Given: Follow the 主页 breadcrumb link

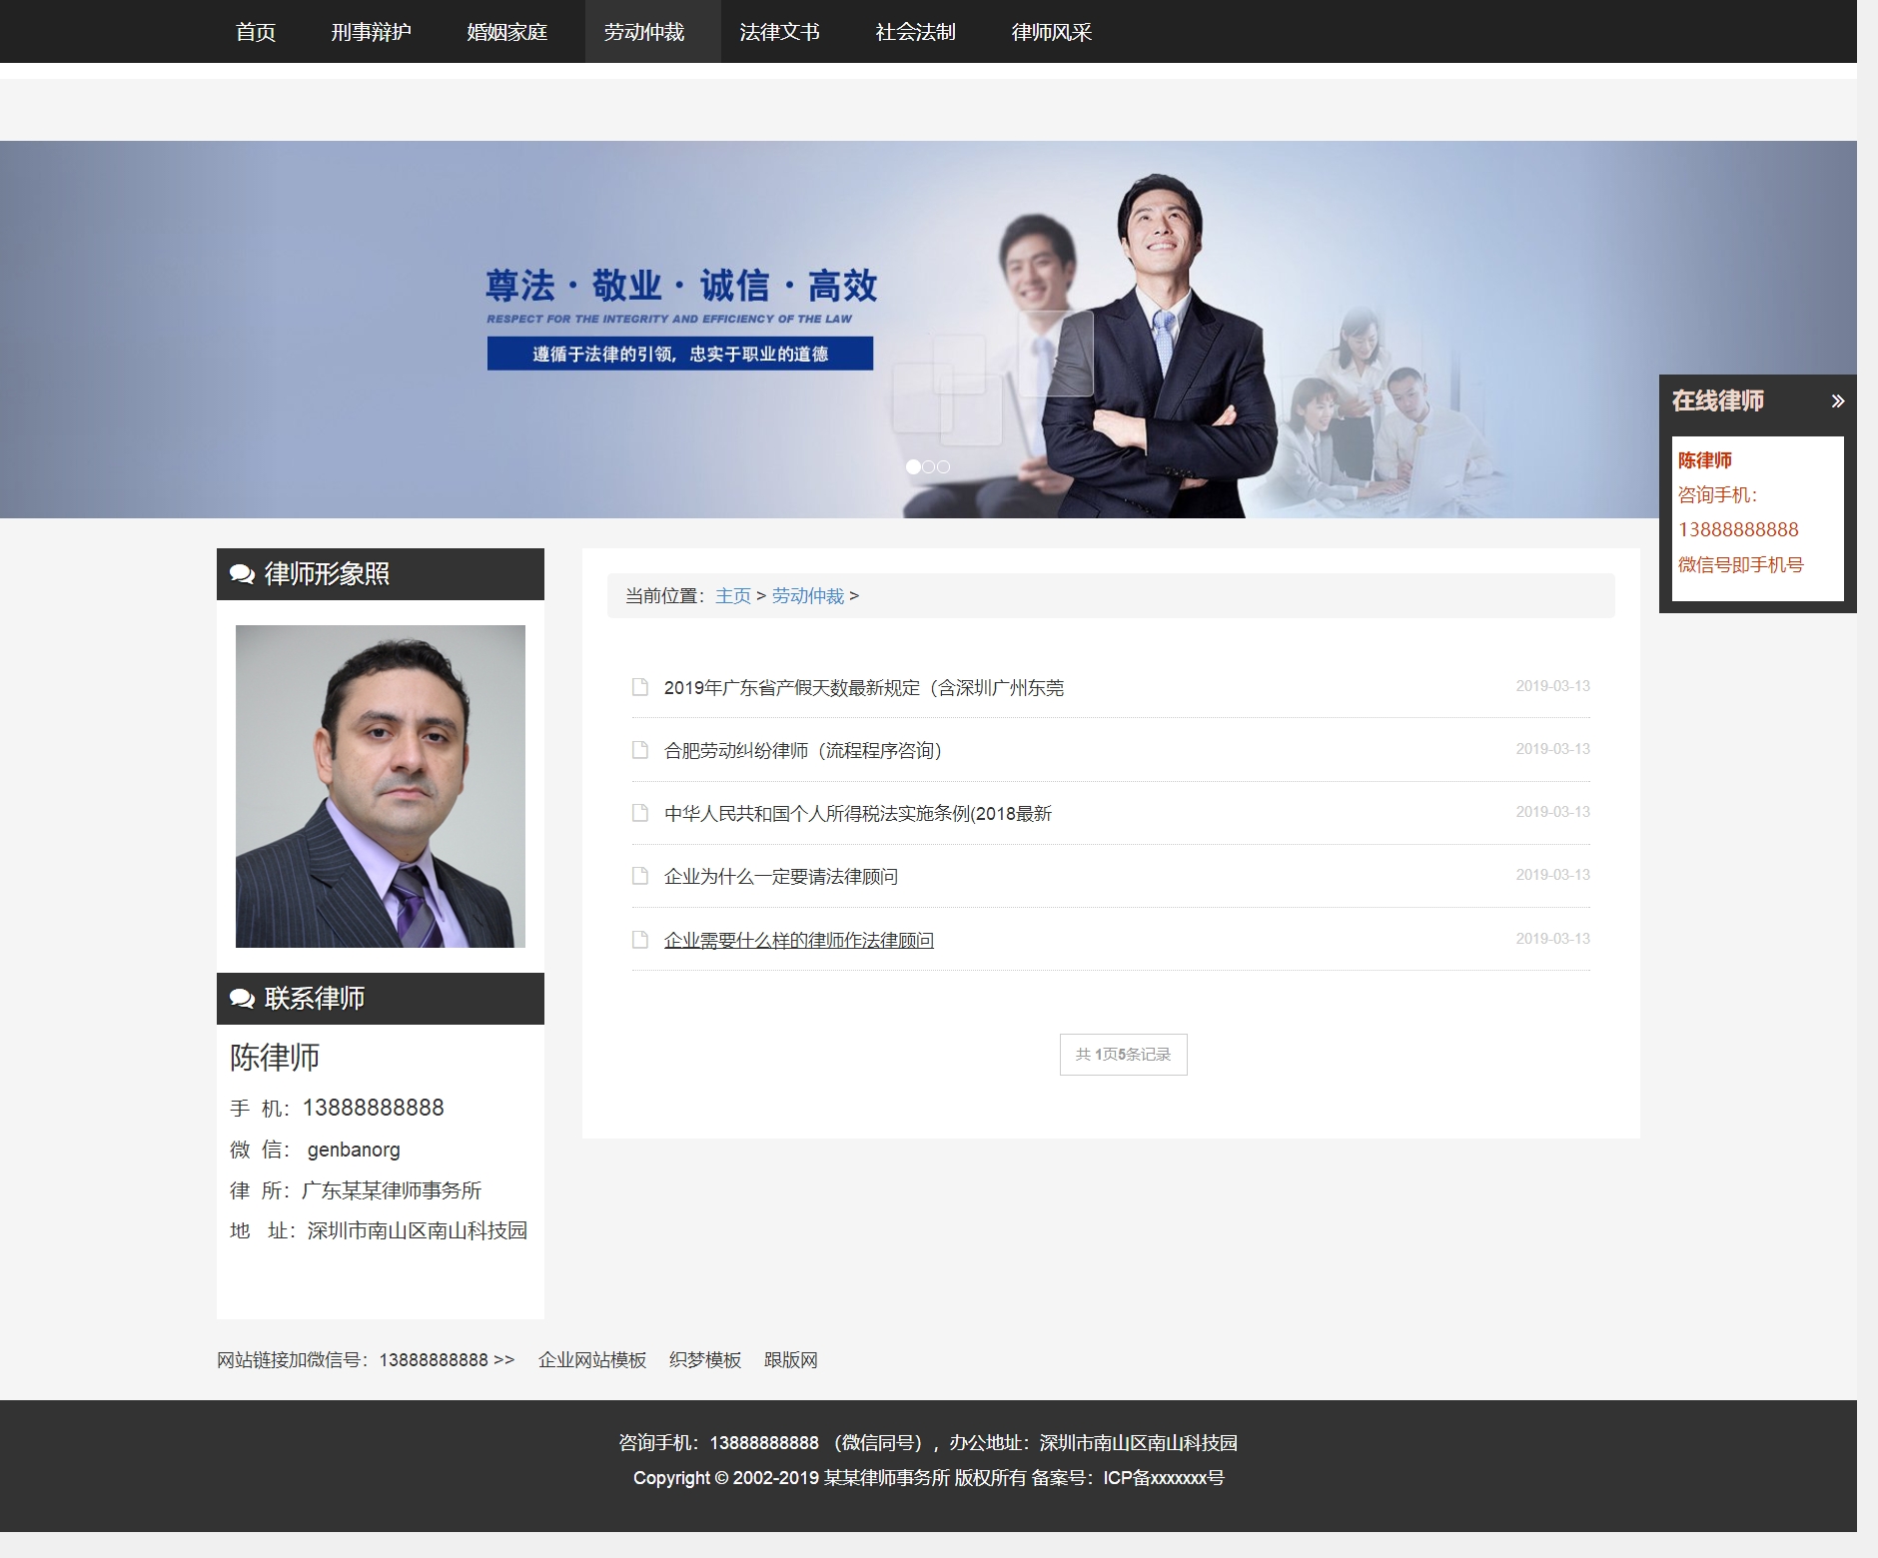Looking at the screenshot, I should [x=733, y=596].
